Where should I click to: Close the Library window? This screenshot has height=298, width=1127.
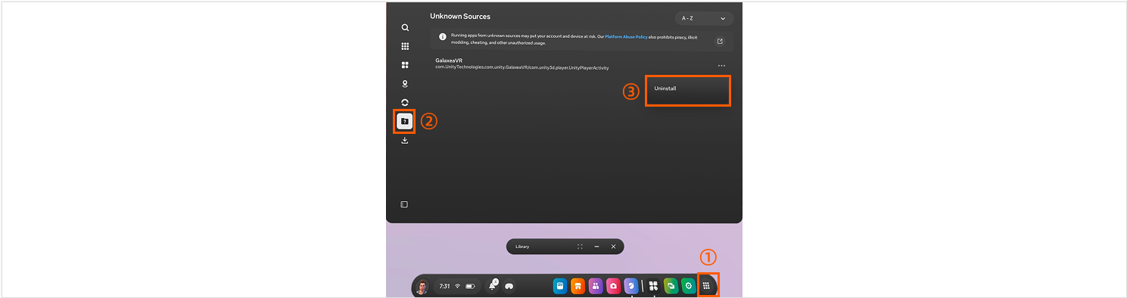pos(613,247)
